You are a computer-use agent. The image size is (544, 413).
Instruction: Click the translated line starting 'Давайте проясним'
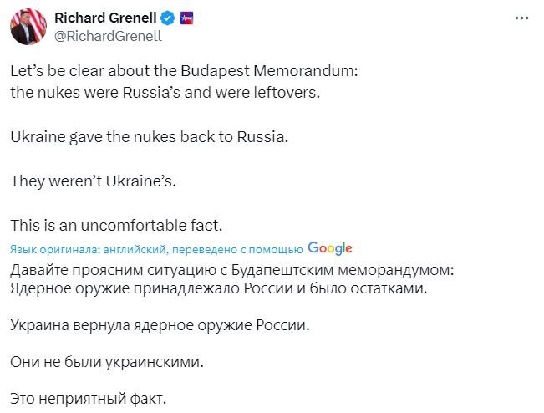coord(232,270)
